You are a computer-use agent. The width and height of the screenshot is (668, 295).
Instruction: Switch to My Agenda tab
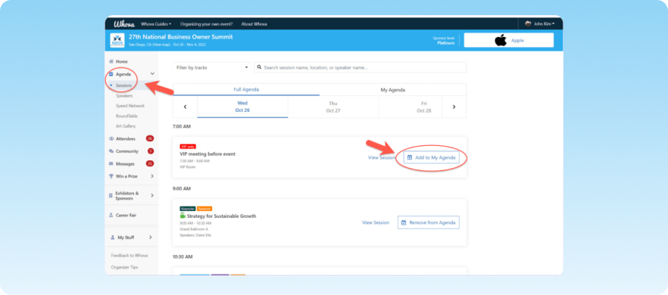point(393,90)
